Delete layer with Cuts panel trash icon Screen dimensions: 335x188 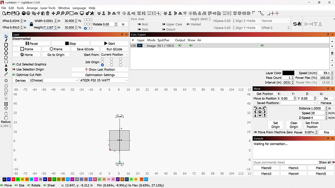tap(332, 53)
